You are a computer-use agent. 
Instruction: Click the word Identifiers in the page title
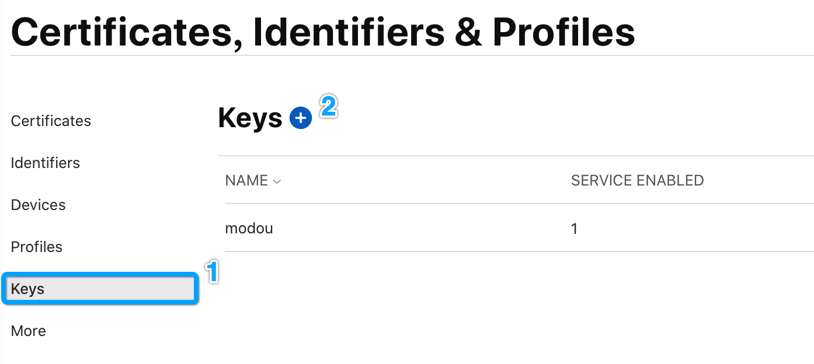[348, 32]
